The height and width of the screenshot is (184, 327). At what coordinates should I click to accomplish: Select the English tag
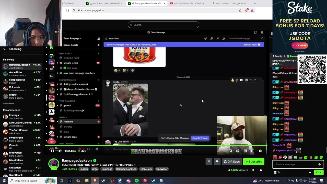[84, 169]
